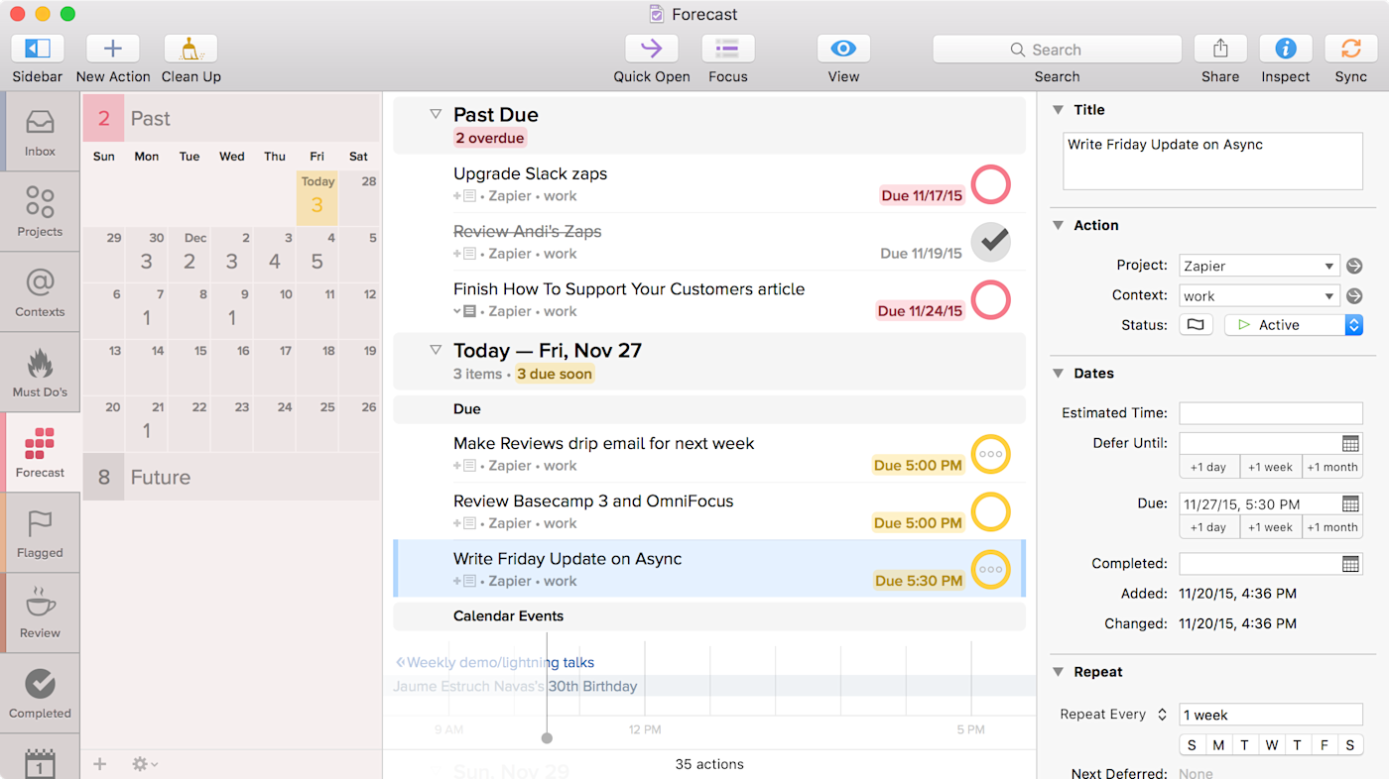Image resolution: width=1389 pixels, height=779 pixels.
Task: Open the Contexts perspective
Action: click(40, 291)
